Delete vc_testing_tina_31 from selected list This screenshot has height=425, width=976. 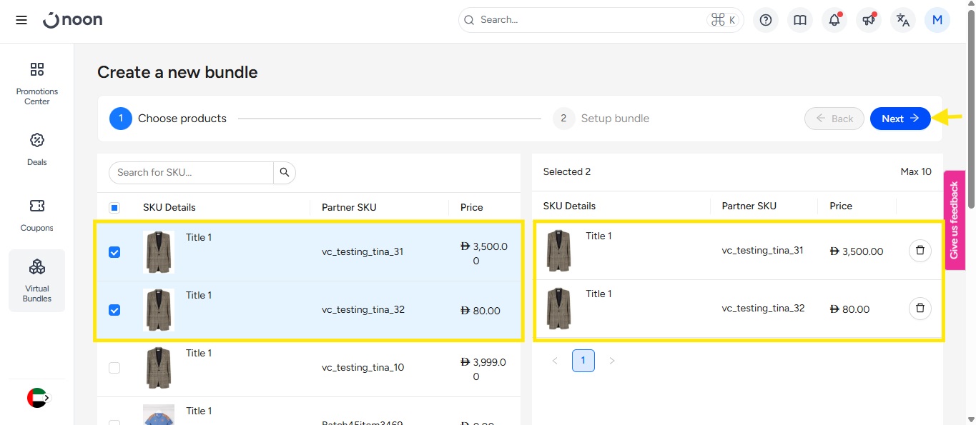click(x=920, y=251)
